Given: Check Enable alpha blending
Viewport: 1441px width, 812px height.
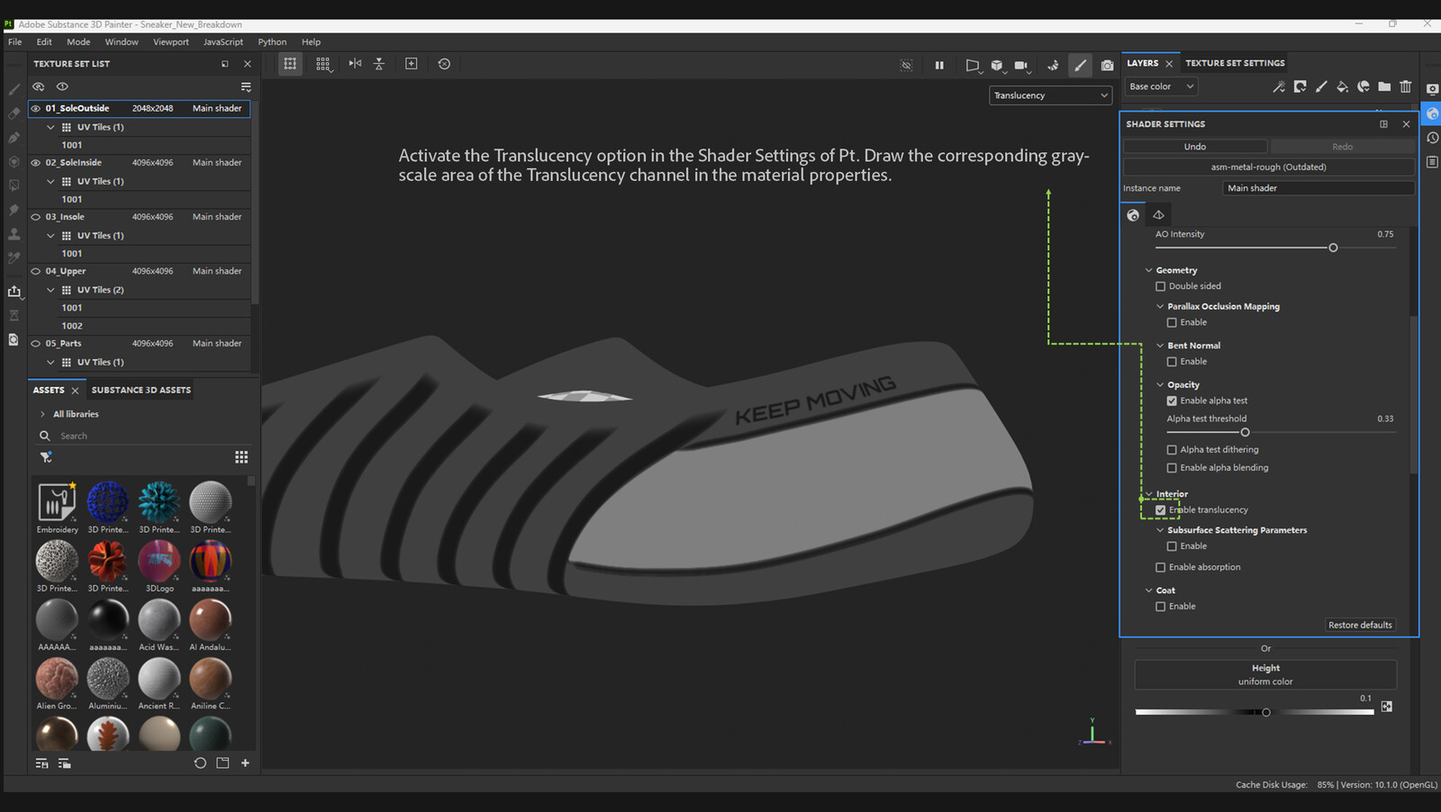Looking at the screenshot, I should [x=1172, y=467].
